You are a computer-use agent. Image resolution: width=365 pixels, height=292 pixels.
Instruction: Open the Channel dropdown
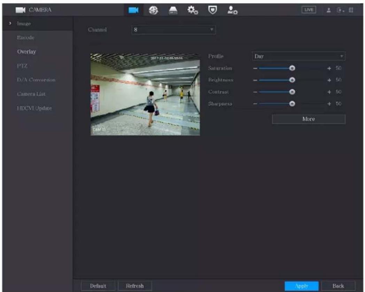[x=173, y=30]
